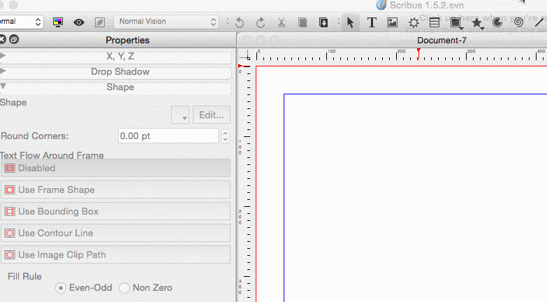Click the Round Corners value field
The width and height of the screenshot is (547, 302).
[x=168, y=136]
